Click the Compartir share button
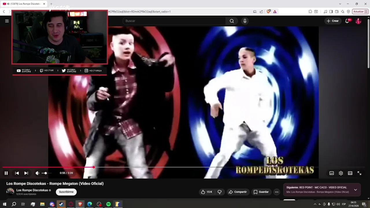370x208 pixels. click(238, 192)
